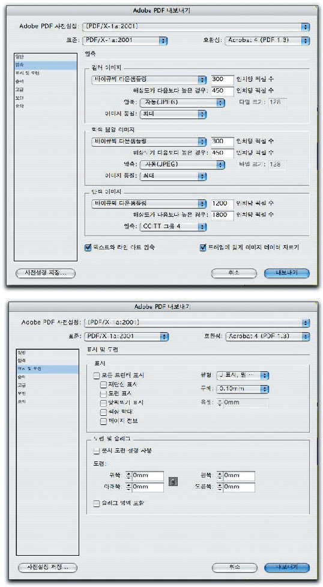Screen dimensions: 323x587
Task: Enable 재단선 표시 crop marks checkbox
Action: coord(103,385)
